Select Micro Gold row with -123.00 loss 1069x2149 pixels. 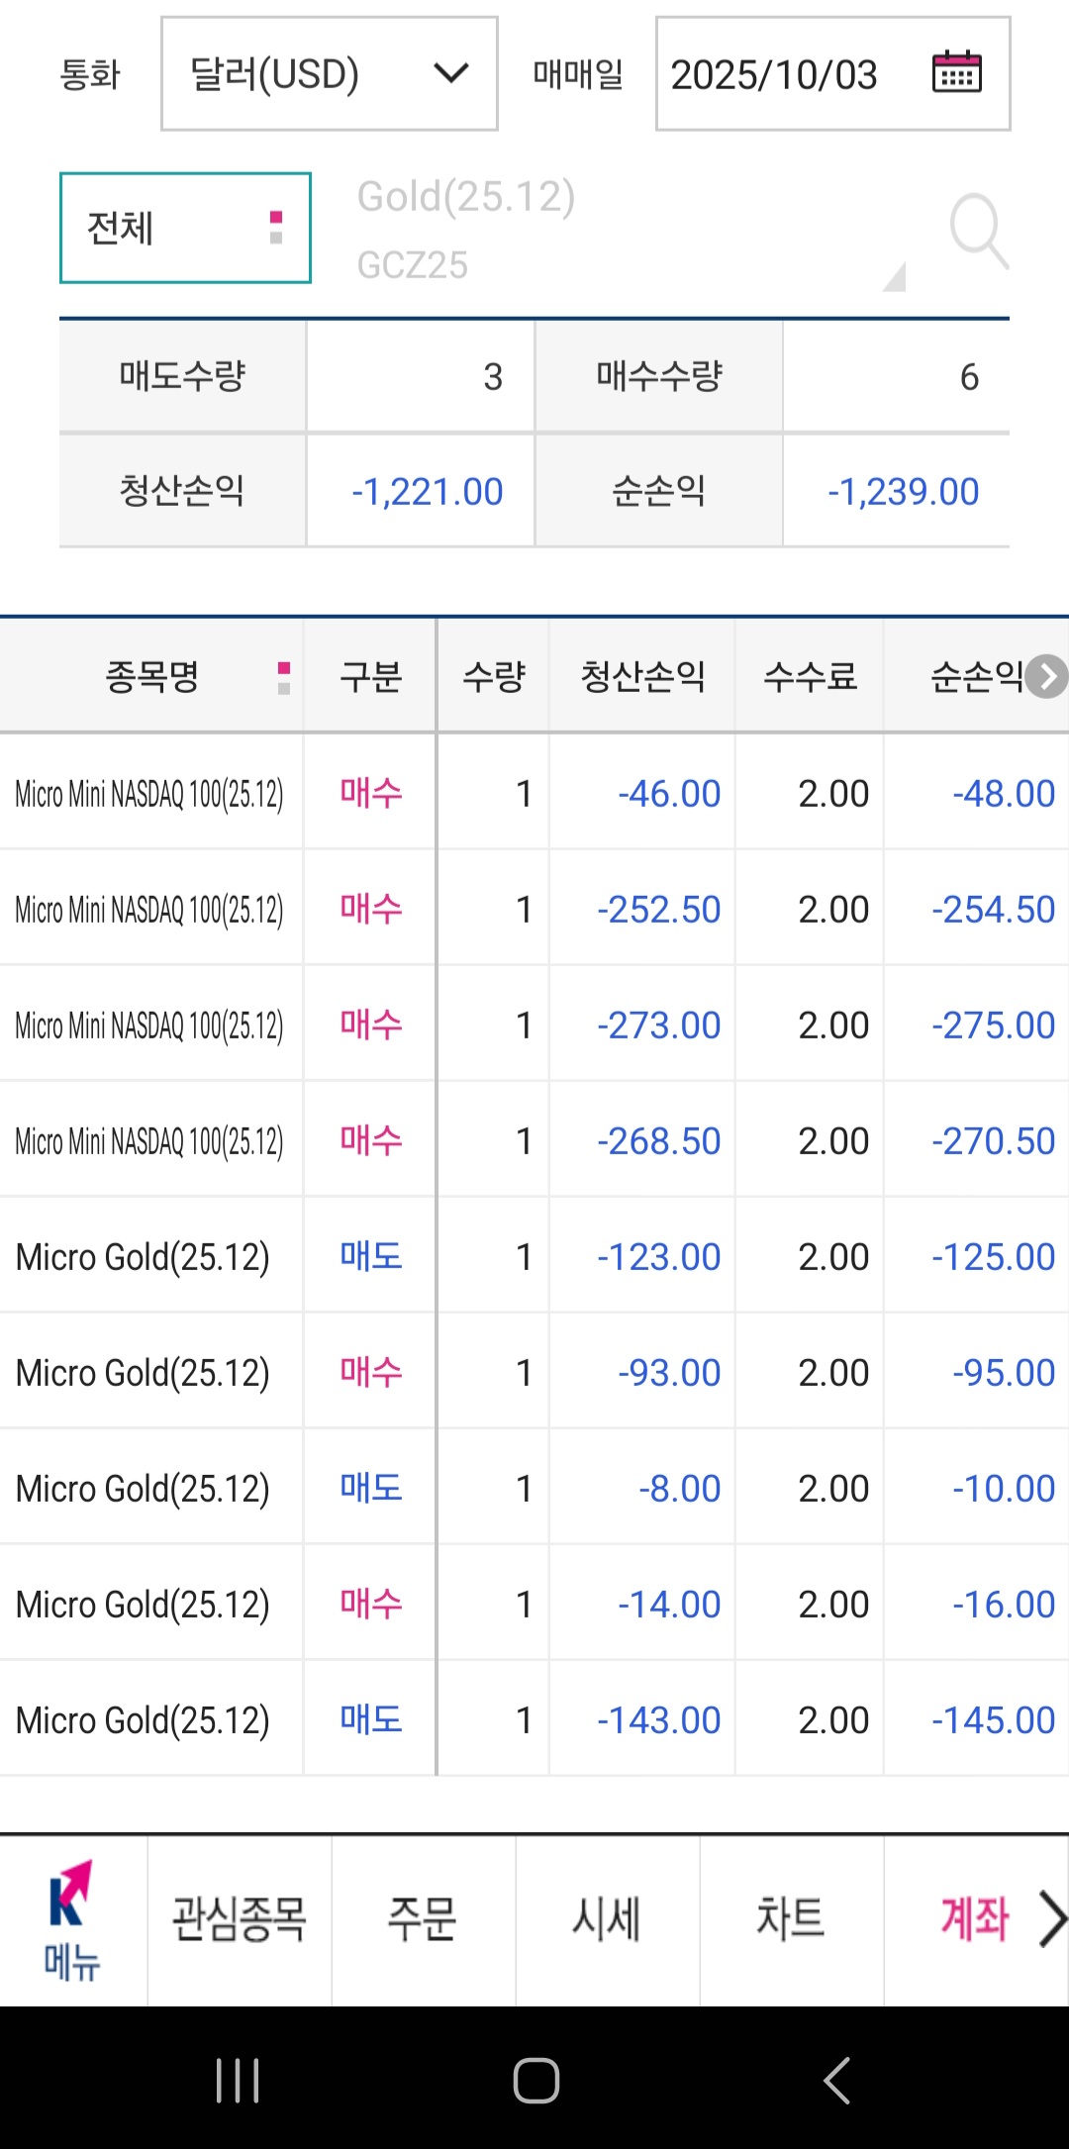(534, 1256)
